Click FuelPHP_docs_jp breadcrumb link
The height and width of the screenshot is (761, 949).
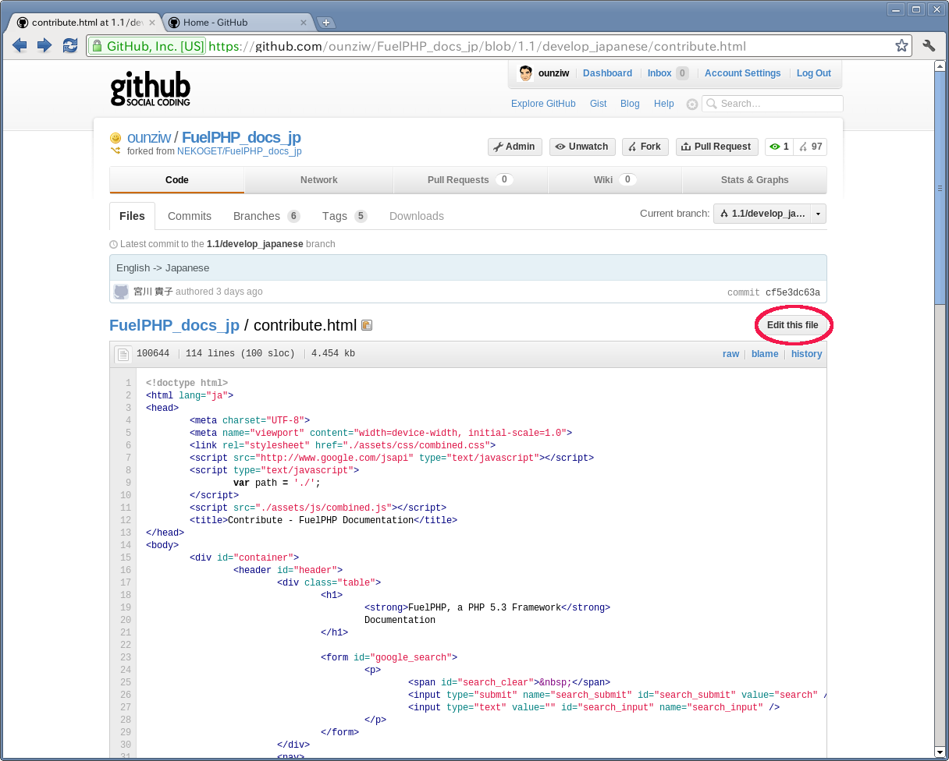pyautogui.click(x=174, y=325)
